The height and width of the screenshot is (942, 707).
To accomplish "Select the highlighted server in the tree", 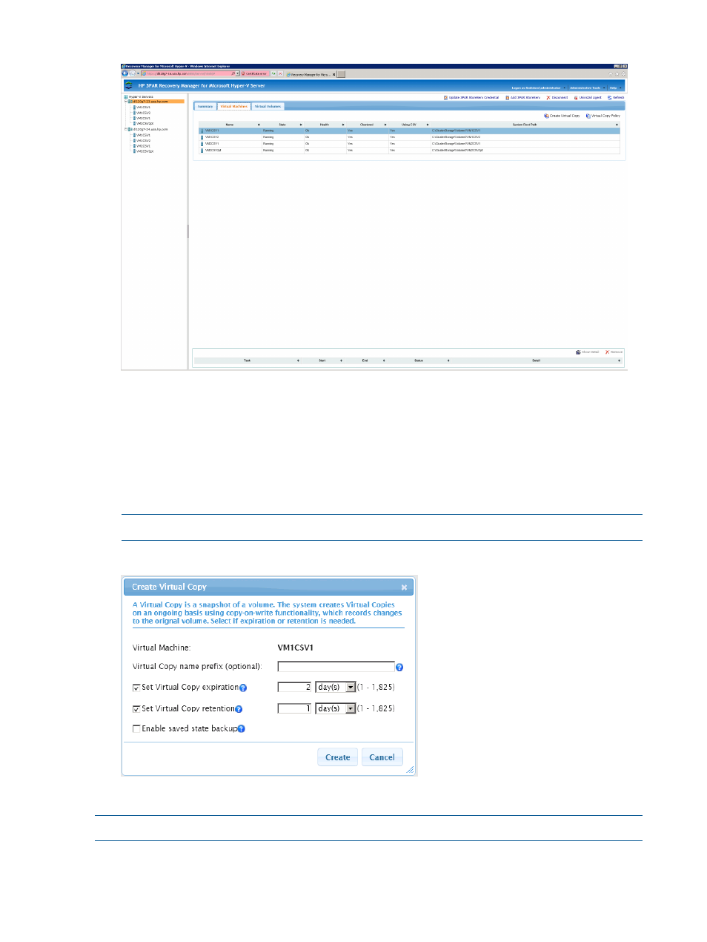I will 155,102.
